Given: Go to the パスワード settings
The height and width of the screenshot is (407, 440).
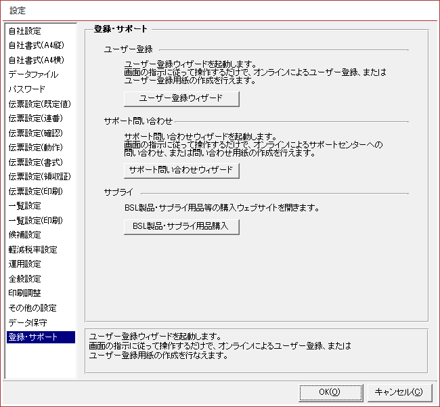Looking at the screenshot, I should click(x=27, y=89).
